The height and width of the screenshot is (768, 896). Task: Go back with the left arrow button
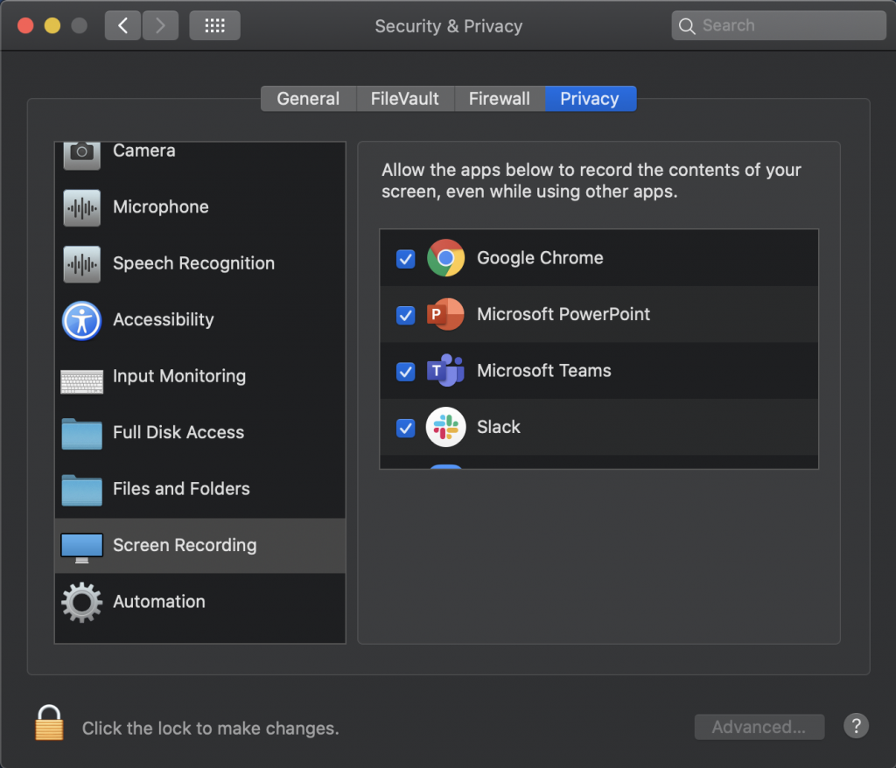tap(122, 25)
